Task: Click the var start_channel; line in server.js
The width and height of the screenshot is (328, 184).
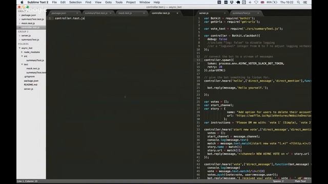Action: [x=219, y=105]
